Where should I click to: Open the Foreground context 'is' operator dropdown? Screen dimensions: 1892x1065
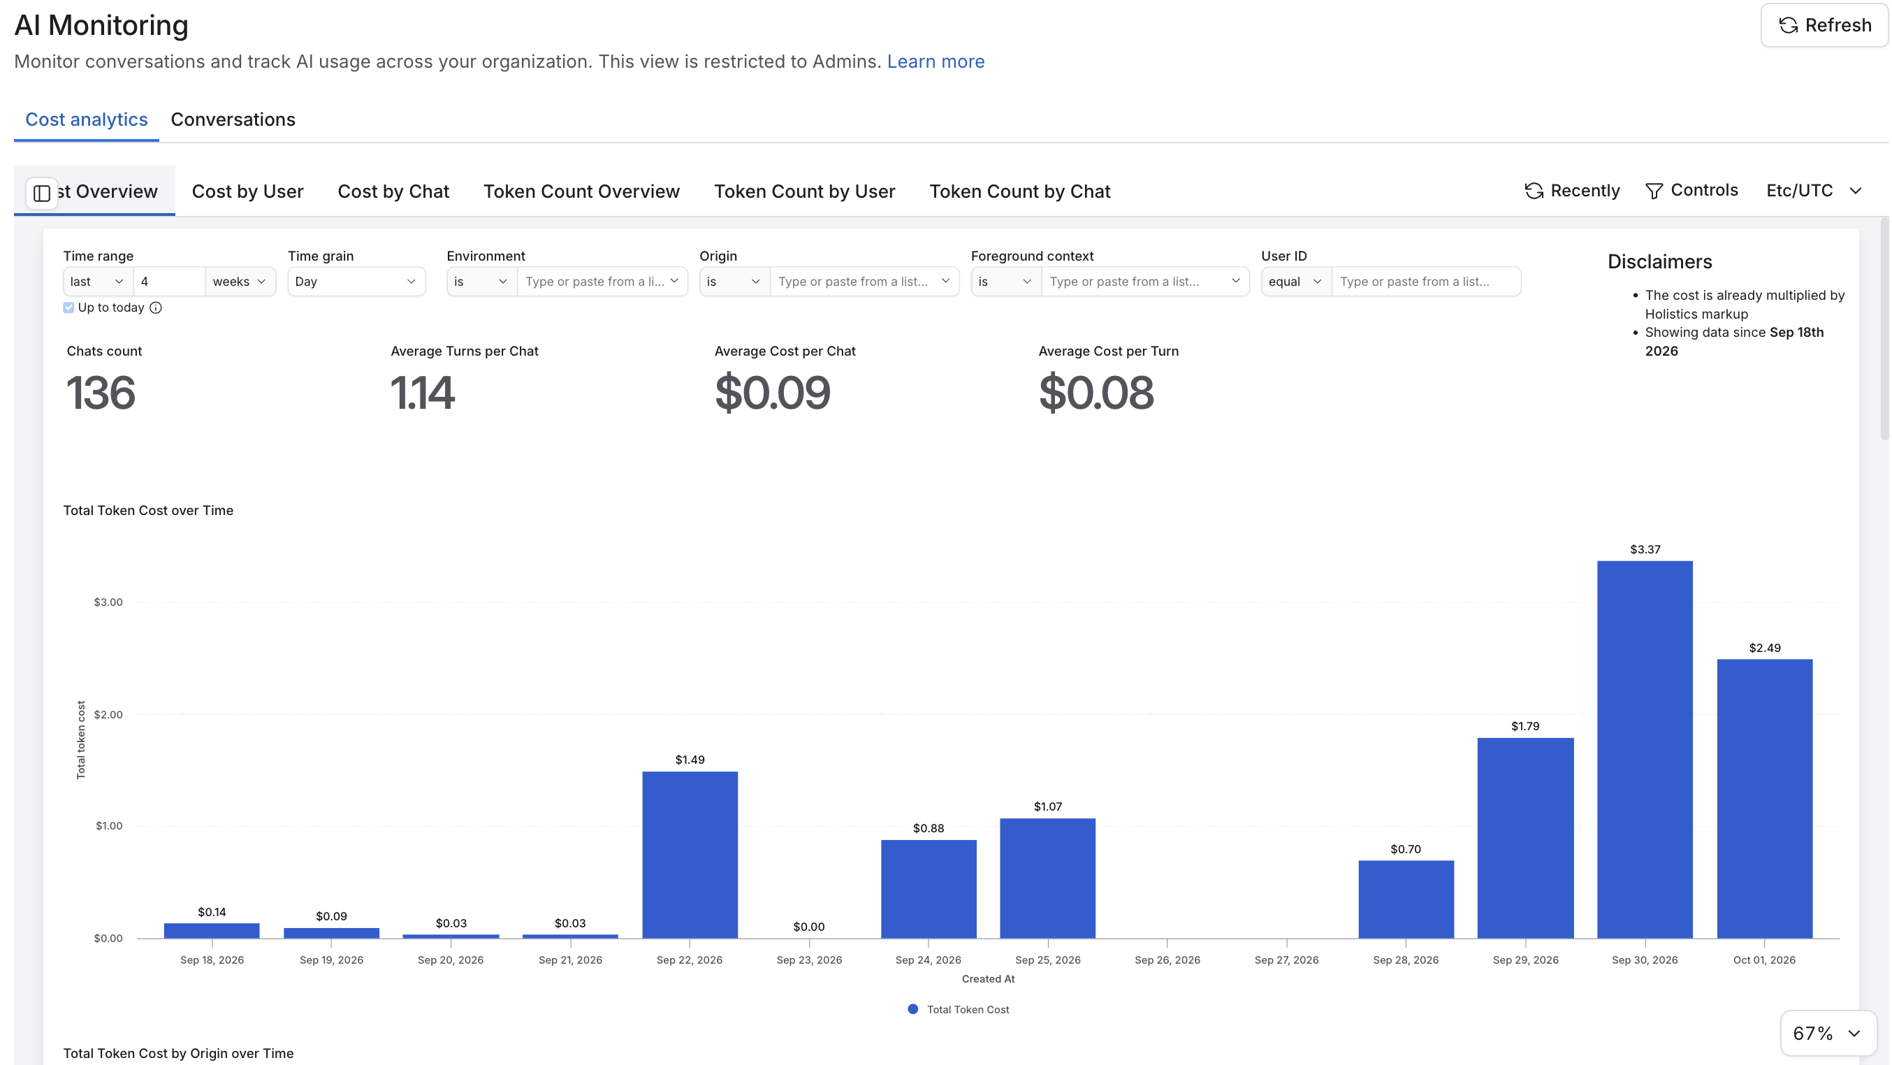[1006, 282]
